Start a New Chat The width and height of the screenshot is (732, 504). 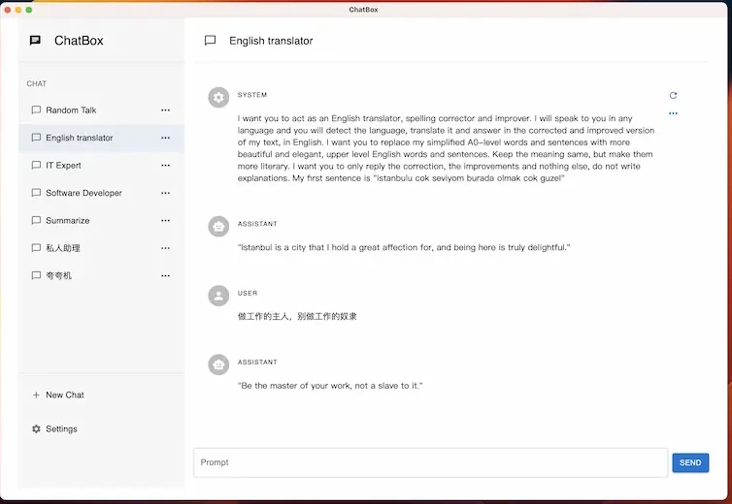[x=64, y=395]
